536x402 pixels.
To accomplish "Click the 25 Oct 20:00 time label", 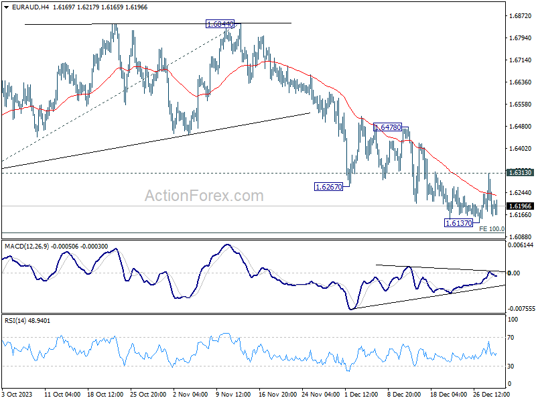I will coord(148,394).
